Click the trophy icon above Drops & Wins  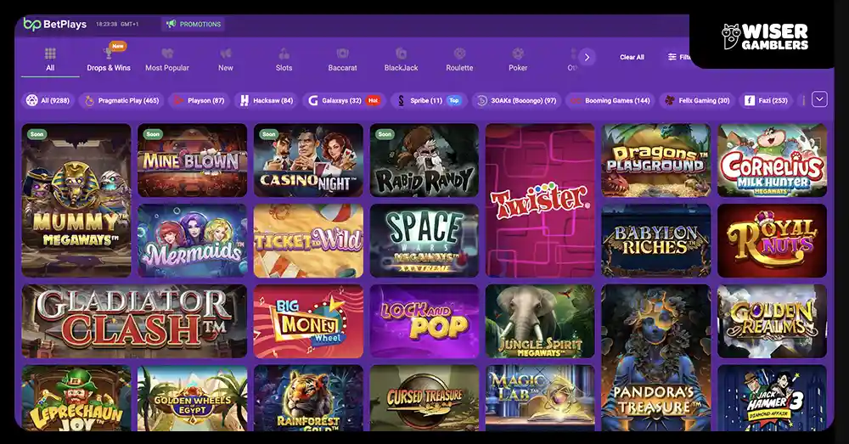point(108,53)
